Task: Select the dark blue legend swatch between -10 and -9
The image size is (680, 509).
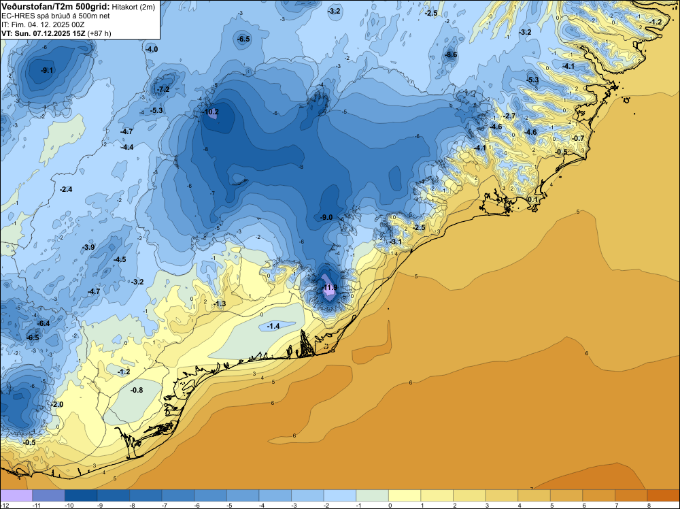Action: 81,495
